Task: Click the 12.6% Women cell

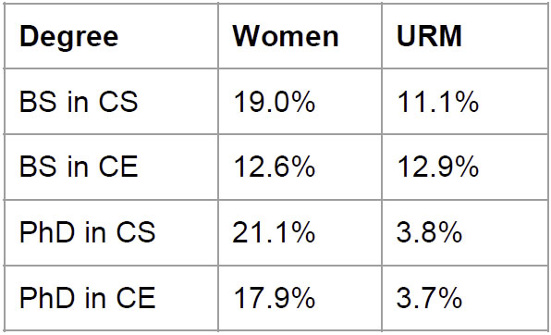Action: [x=274, y=167]
